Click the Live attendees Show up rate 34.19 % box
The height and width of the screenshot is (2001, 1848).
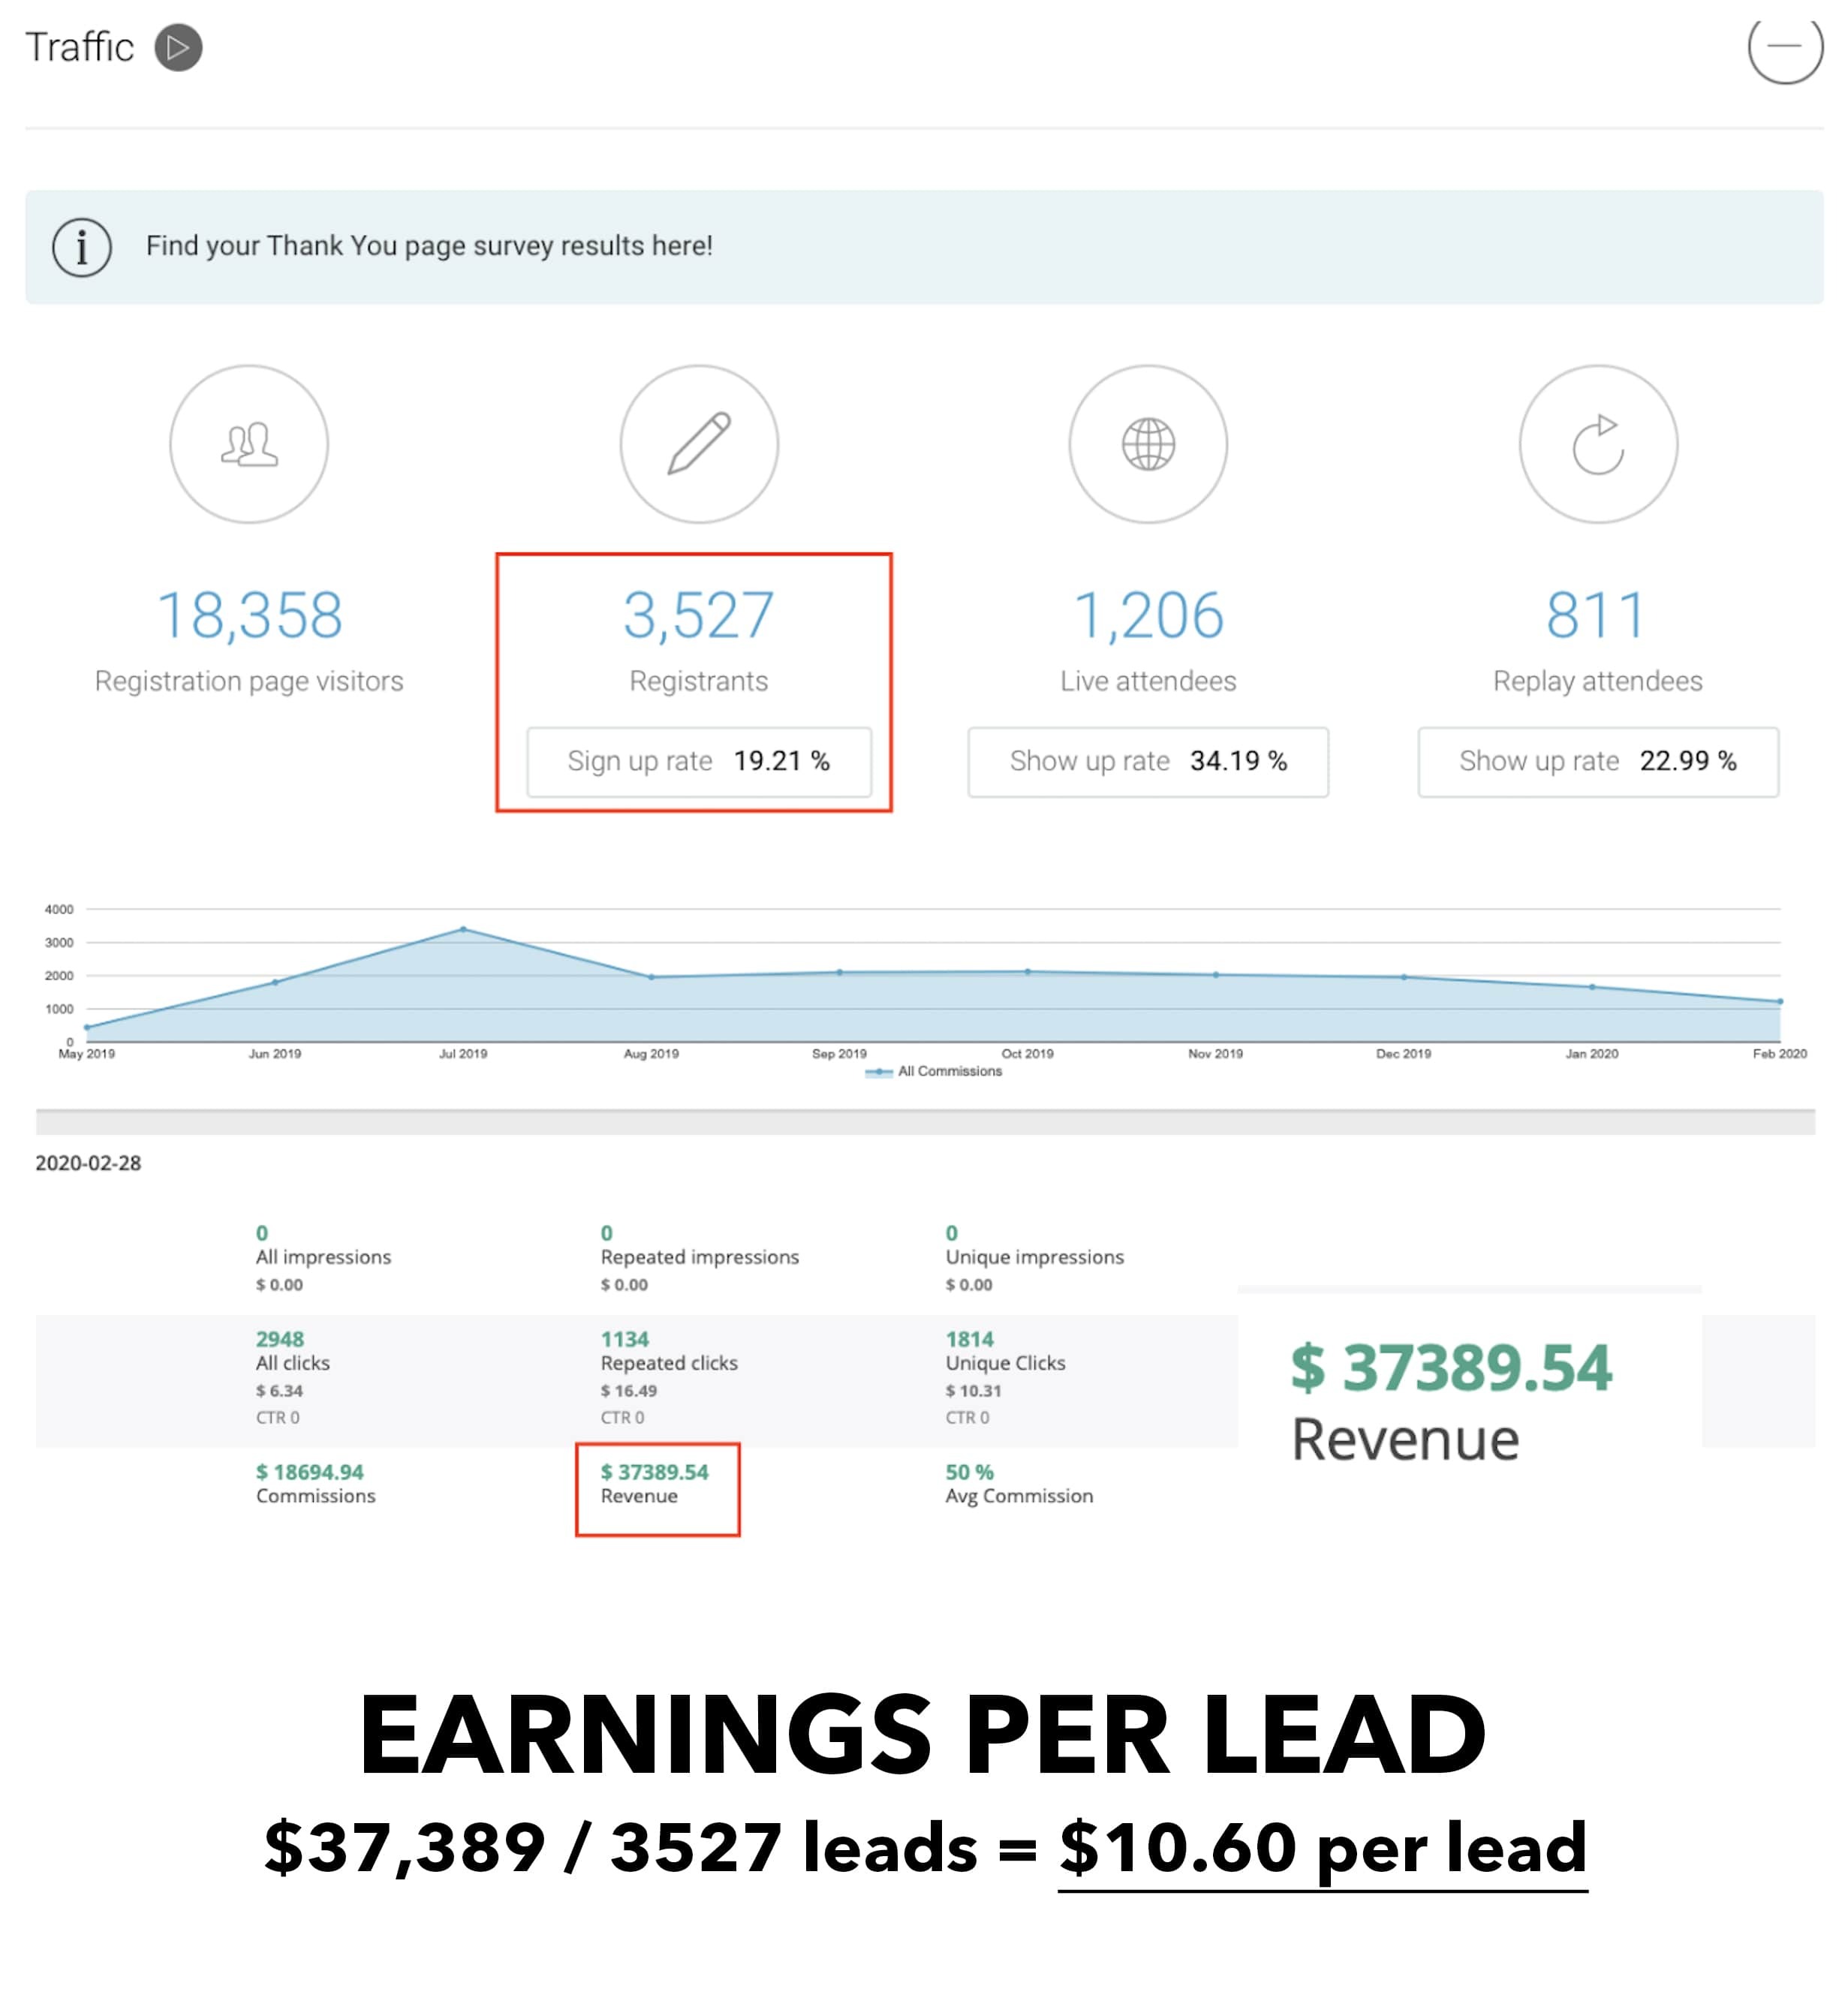click(x=1148, y=762)
